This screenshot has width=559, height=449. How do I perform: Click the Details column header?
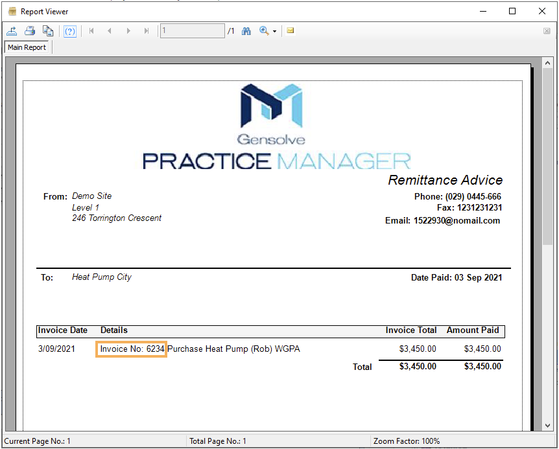click(x=113, y=330)
